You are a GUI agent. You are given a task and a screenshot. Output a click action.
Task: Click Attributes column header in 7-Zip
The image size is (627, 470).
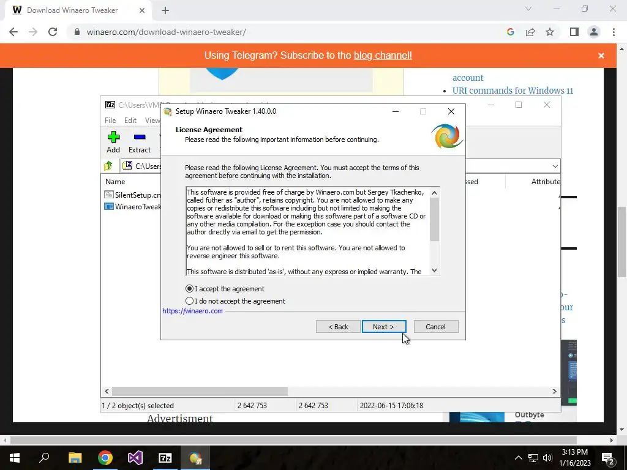(x=546, y=181)
